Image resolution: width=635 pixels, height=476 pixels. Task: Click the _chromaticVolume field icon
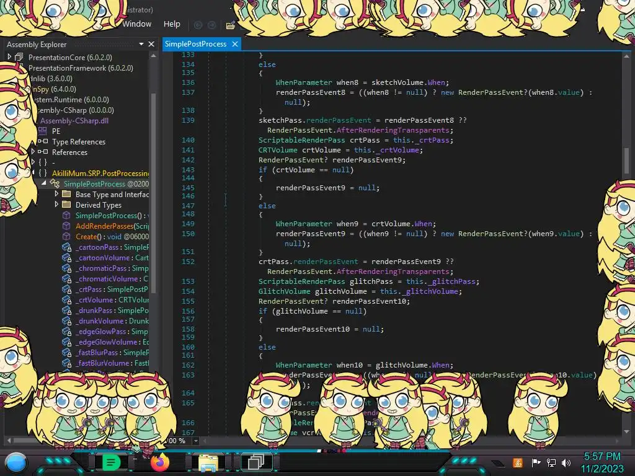pyautogui.click(x=66, y=278)
